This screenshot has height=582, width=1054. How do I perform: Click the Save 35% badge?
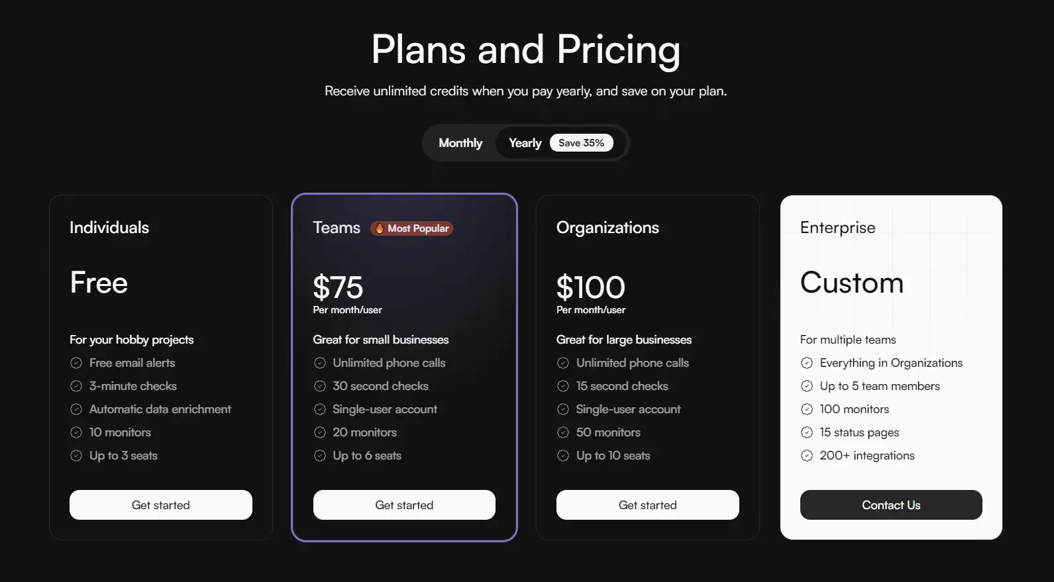(581, 142)
